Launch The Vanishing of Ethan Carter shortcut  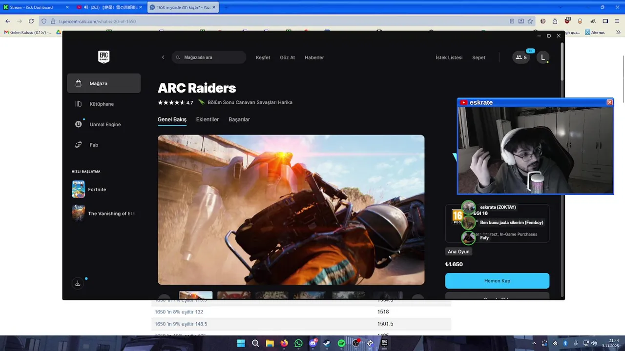[x=104, y=213]
